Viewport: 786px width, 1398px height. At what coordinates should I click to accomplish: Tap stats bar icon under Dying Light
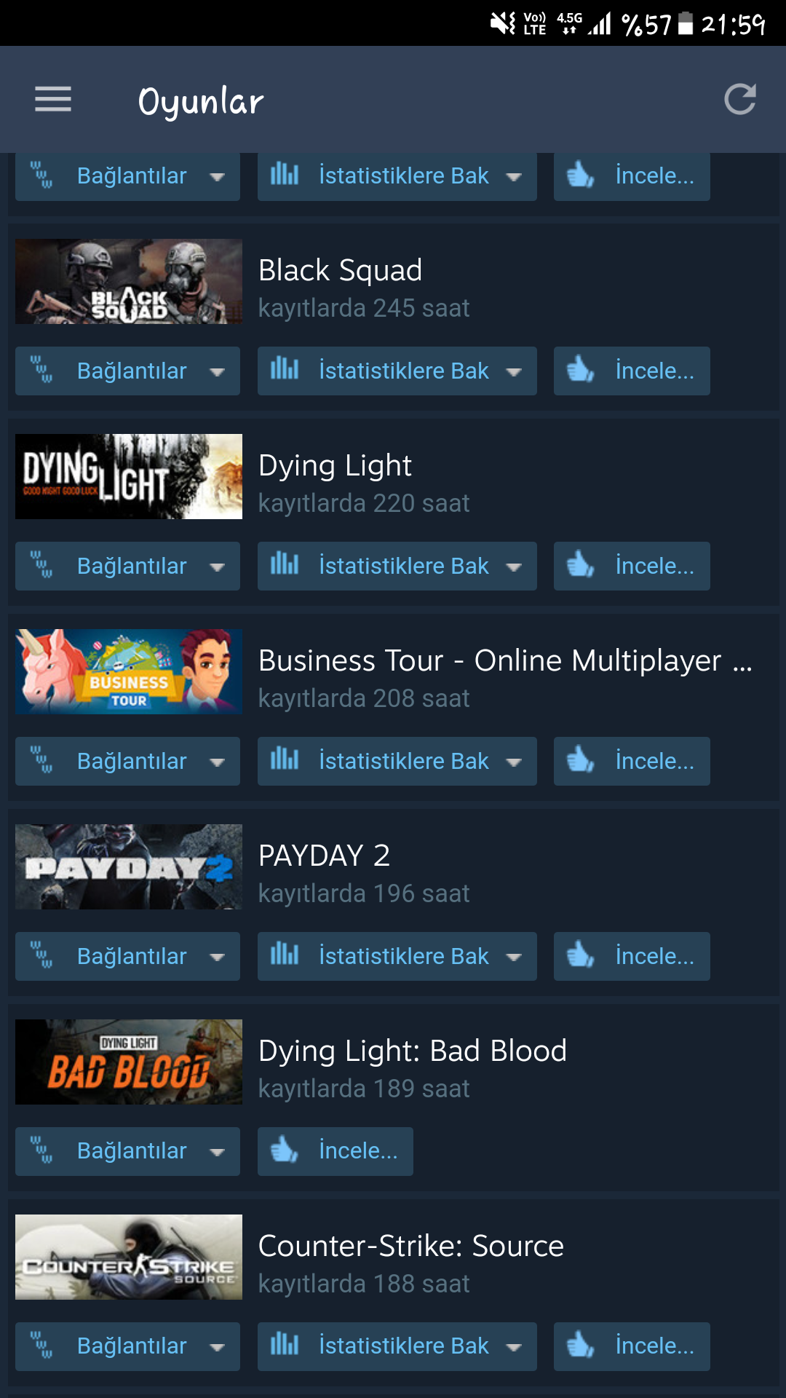(x=285, y=564)
